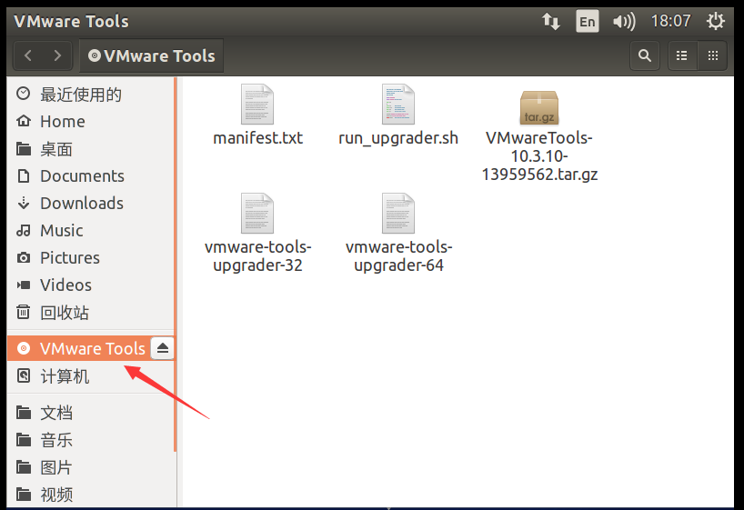Open Home in the sidebar
Image resolution: width=744 pixels, height=510 pixels.
point(91,122)
